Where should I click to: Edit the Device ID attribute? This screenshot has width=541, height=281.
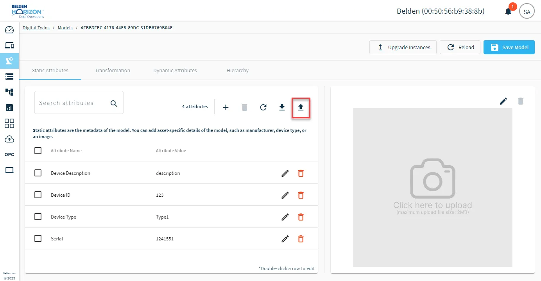click(x=285, y=195)
